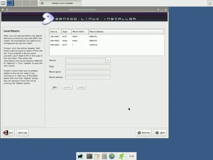Open the Device combo box dropdown arrow

(x=108, y=60)
